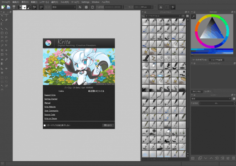Image resolution: width=236 pixels, height=166 pixels.
Task: Toggle eraser mode in toolbar
Action: (80, 7)
